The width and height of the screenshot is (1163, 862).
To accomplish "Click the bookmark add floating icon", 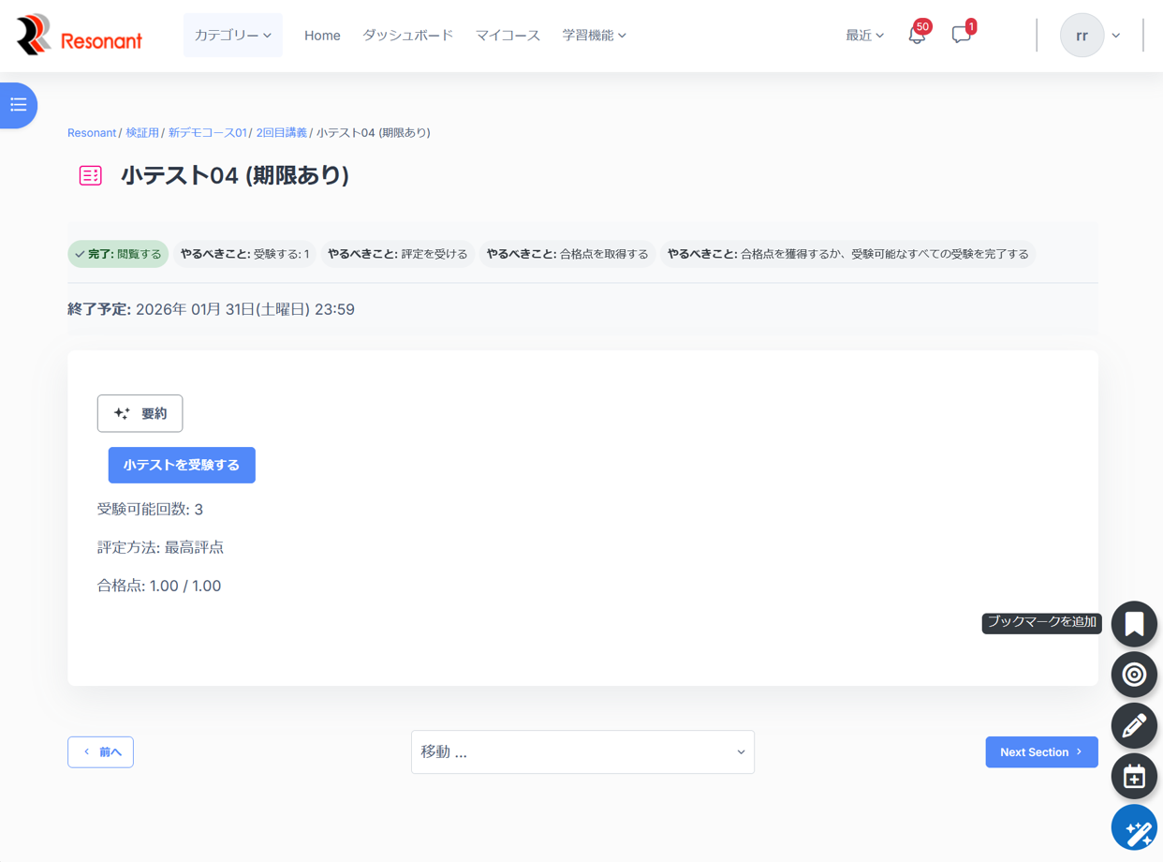I will (1134, 624).
